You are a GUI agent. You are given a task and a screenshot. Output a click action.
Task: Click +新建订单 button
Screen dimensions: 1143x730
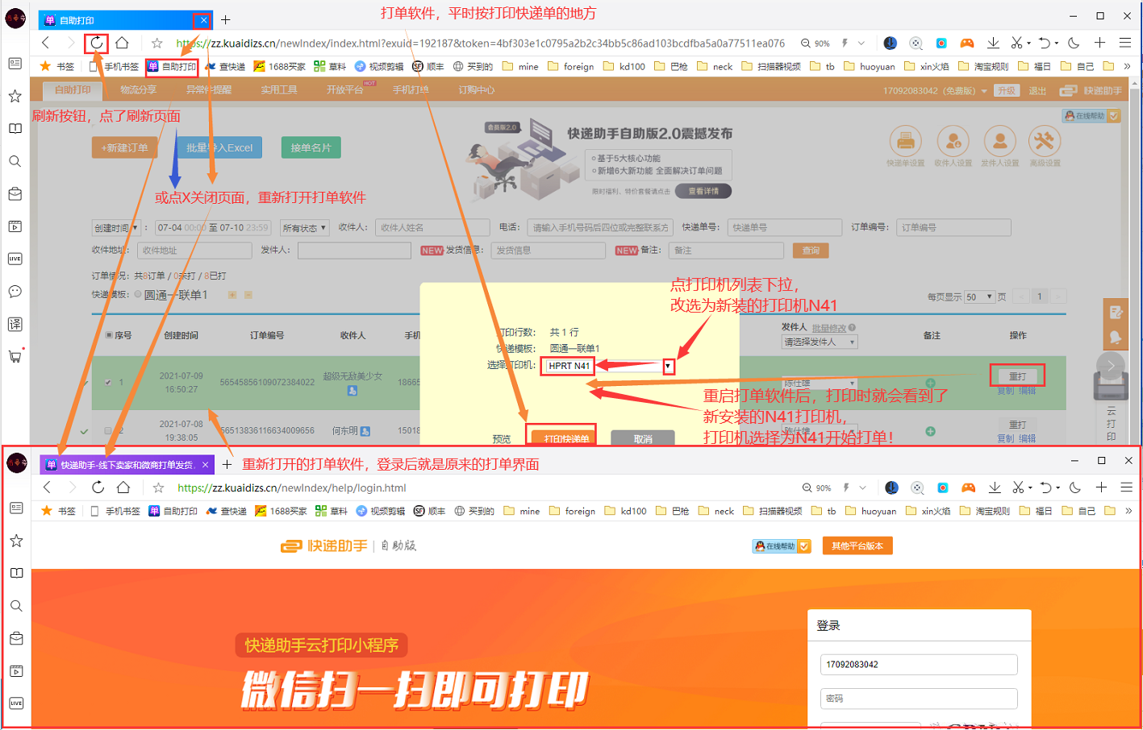(x=125, y=148)
